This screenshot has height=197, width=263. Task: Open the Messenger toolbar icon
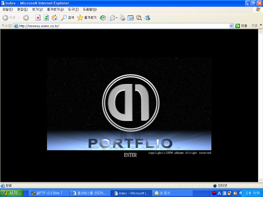click(x=147, y=18)
